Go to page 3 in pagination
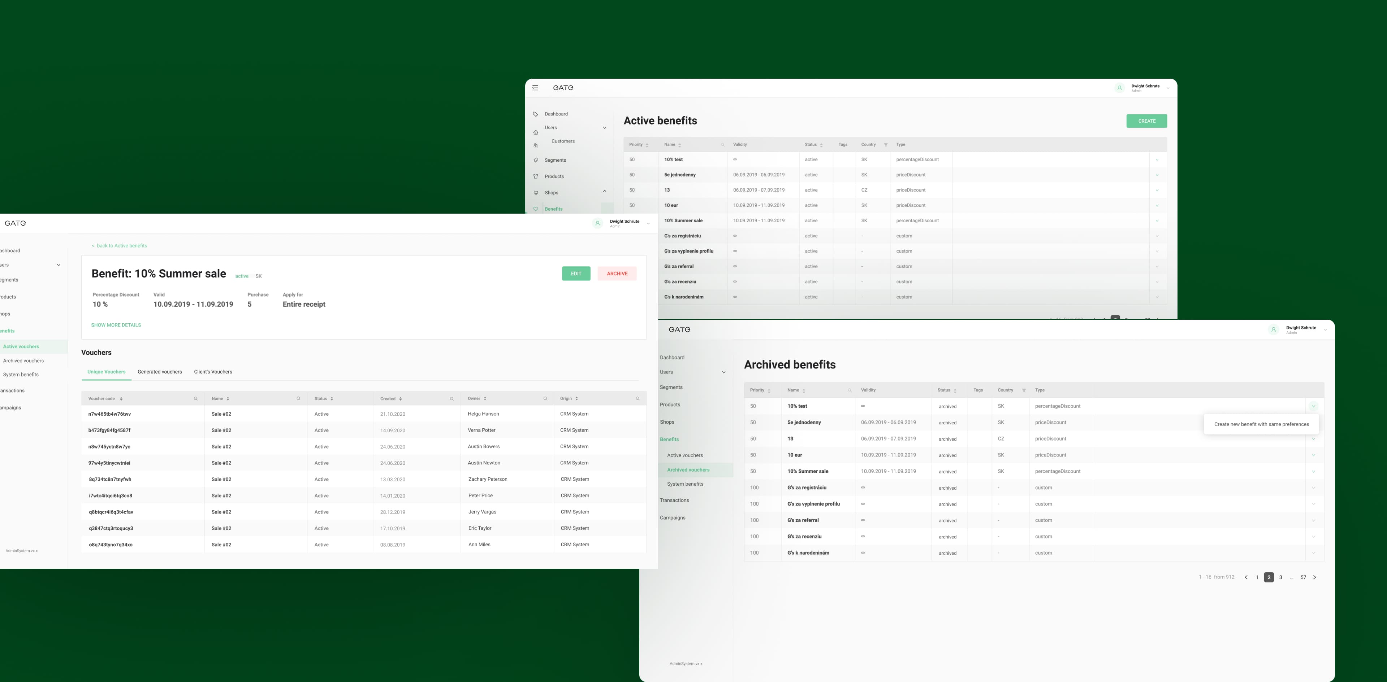1387x682 pixels. (x=1280, y=577)
